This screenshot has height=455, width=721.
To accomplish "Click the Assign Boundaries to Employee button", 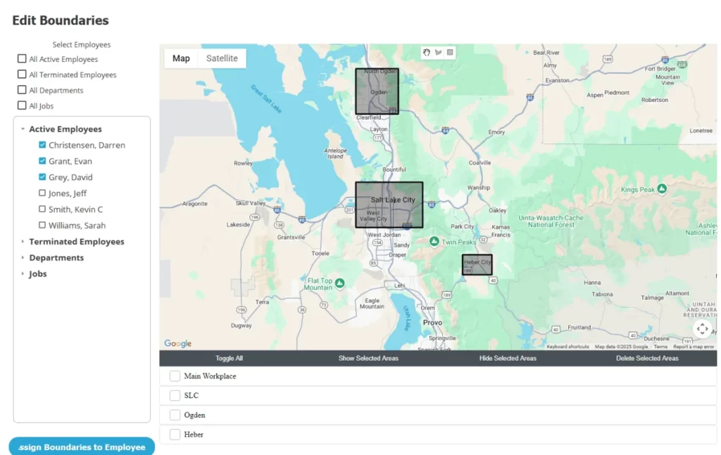I will tap(81, 446).
